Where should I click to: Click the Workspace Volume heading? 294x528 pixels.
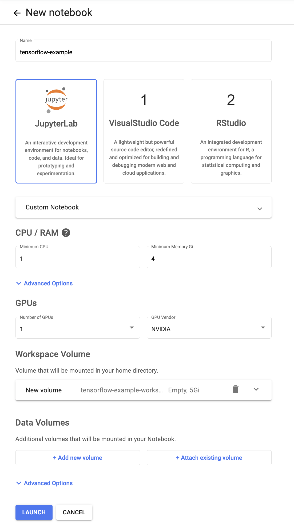coord(53,354)
